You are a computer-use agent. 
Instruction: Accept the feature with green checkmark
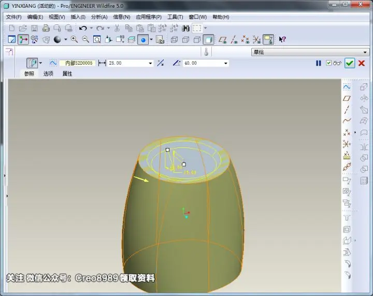[x=350, y=63]
